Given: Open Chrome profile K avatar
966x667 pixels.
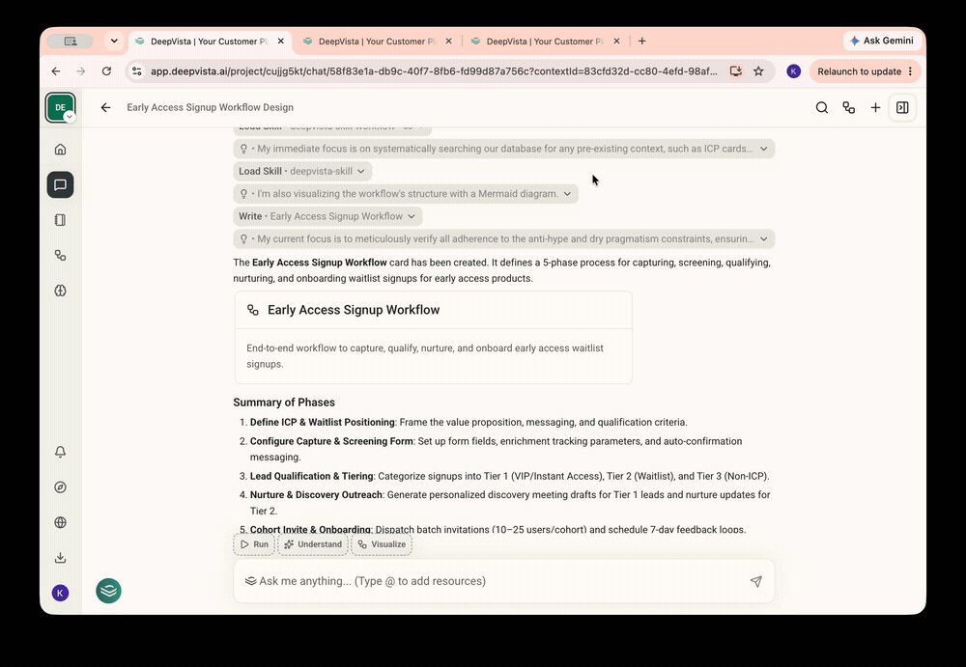Looking at the screenshot, I should (793, 71).
